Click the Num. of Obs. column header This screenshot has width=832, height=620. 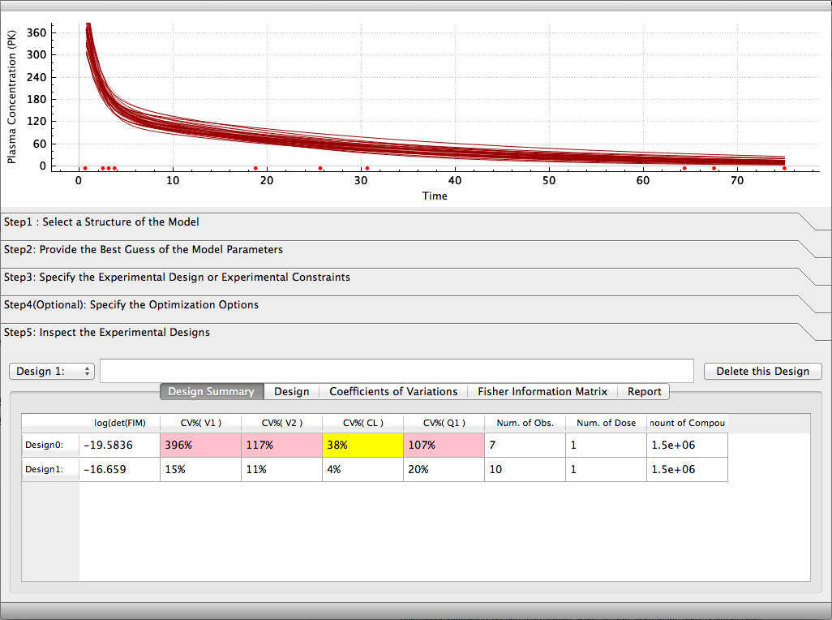pyautogui.click(x=525, y=423)
